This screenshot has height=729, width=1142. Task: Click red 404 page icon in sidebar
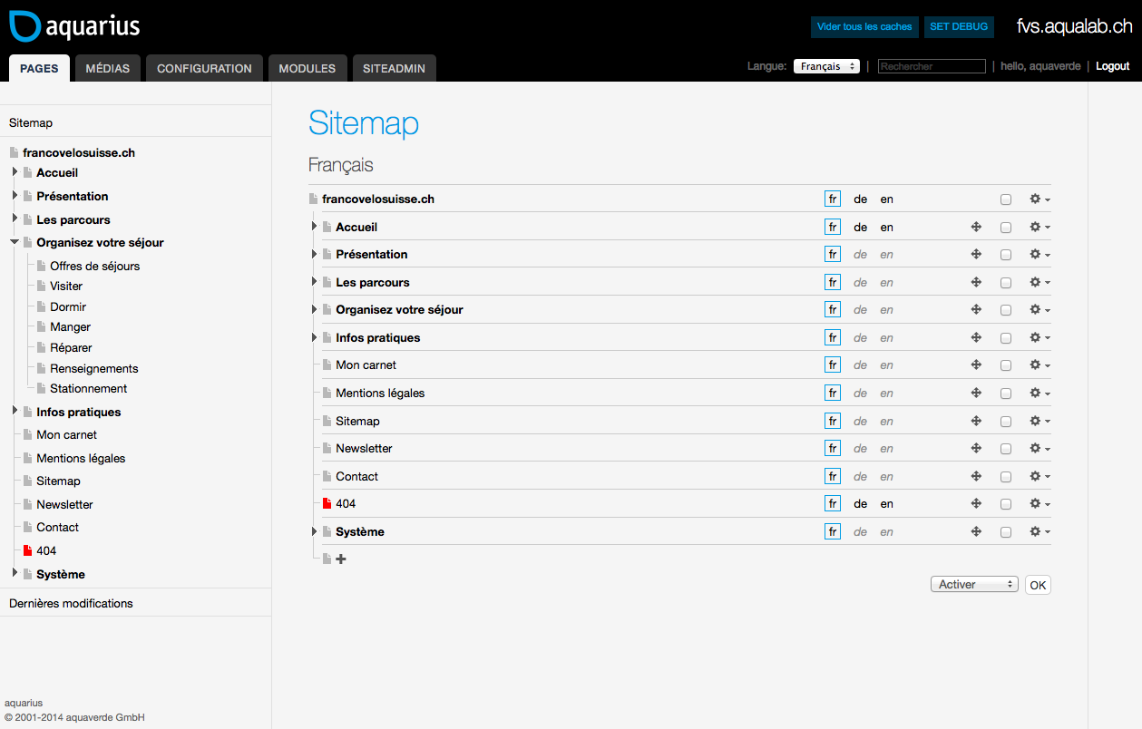tap(27, 550)
